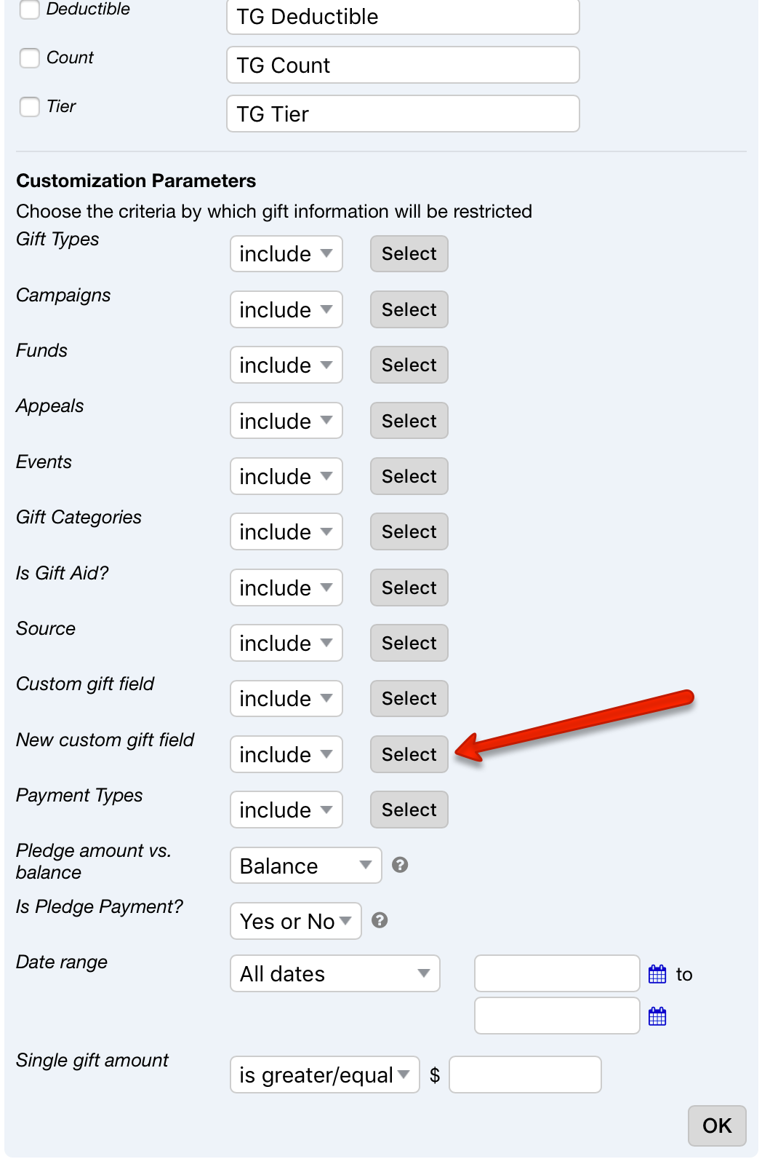Toggle the Tier checkbox
The image size is (762, 1159).
(29, 106)
